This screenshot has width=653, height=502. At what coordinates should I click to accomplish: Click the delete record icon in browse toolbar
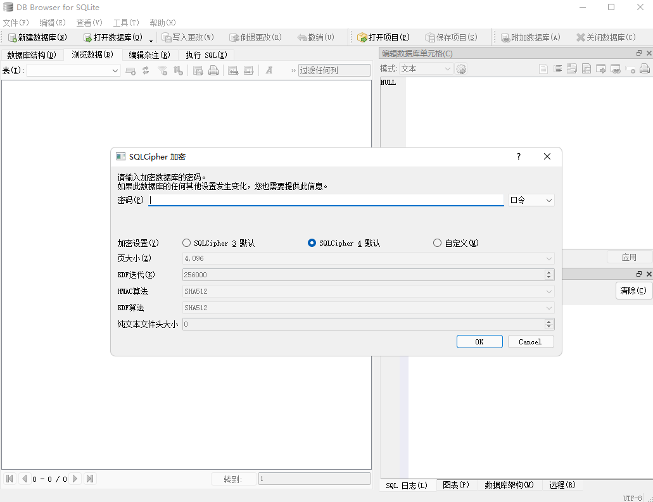click(249, 71)
